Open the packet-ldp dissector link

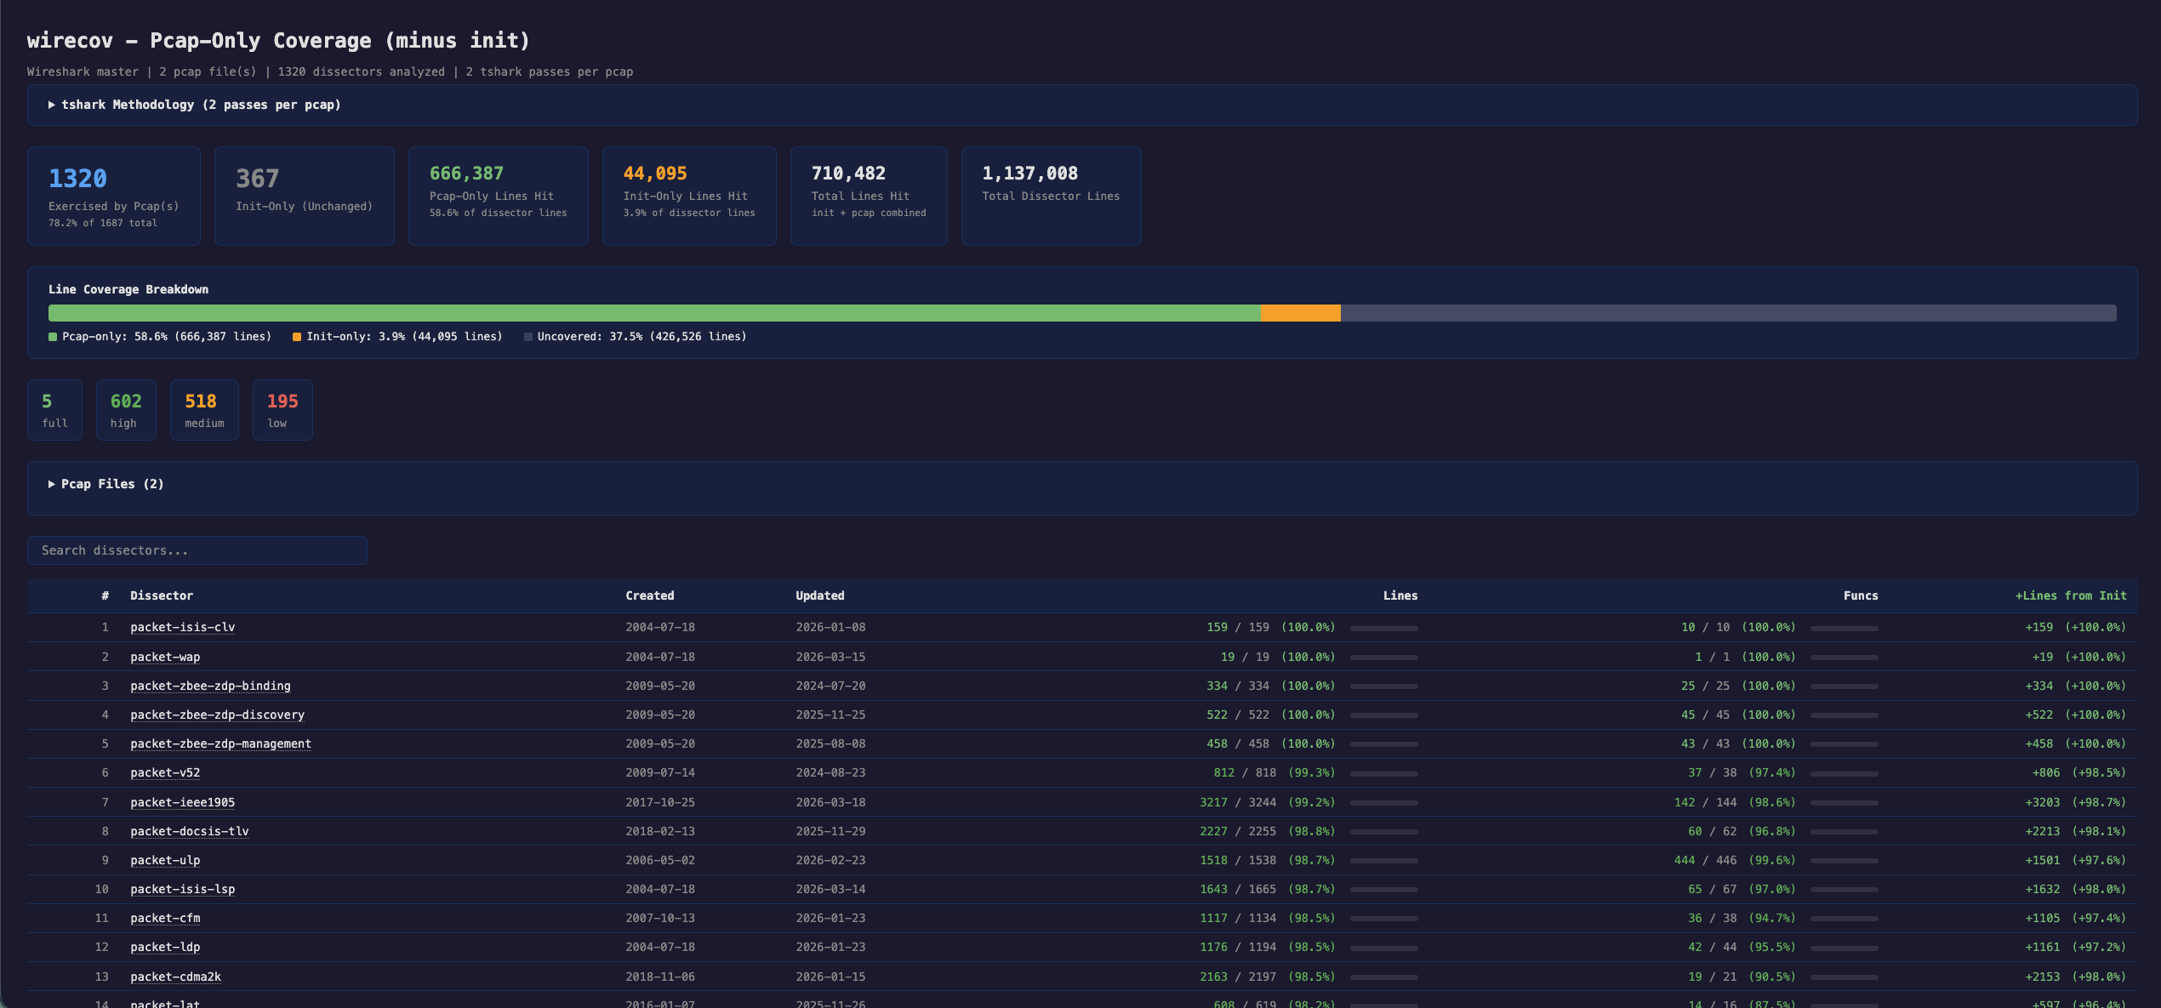coord(165,947)
